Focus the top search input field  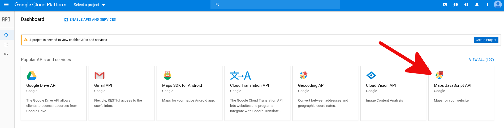[275, 4]
